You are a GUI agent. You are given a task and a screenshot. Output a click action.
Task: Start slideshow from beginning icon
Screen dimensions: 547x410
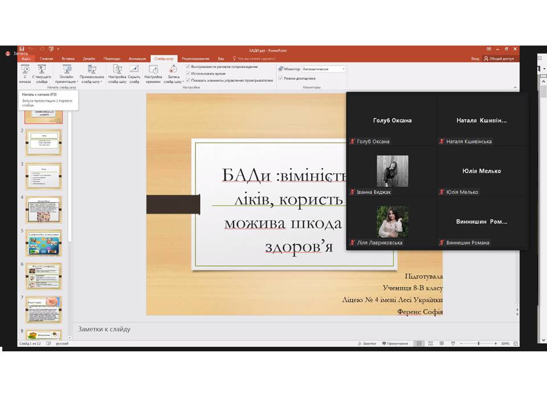(25, 69)
